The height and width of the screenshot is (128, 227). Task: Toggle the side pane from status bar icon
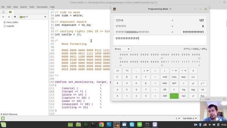pos(3,118)
